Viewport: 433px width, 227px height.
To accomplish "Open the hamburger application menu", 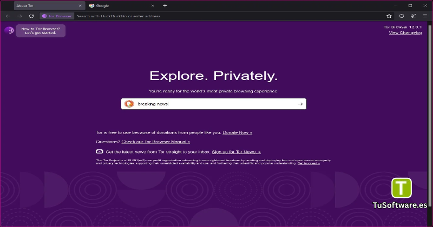I will (x=425, y=16).
